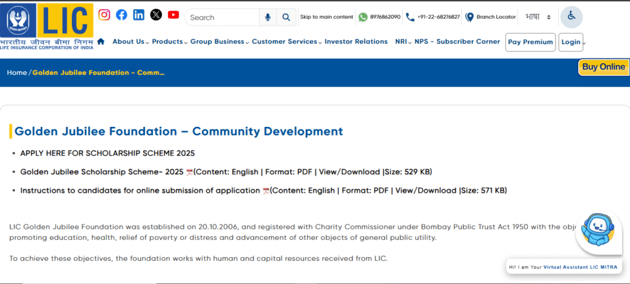Activate voice search microphone icon
This screenshot has width=630, height=284.
(268, 17)
